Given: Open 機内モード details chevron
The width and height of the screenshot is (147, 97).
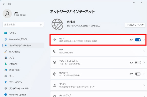Looking at the screenshot, I should point(144,74).
